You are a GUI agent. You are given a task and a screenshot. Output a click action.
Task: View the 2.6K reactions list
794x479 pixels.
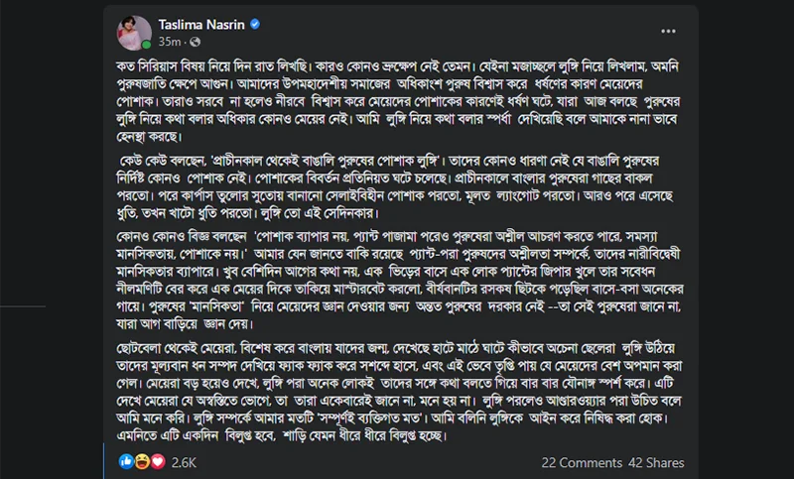tap(184, 462)
